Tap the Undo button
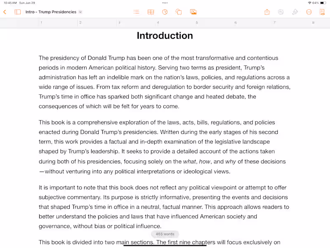Screen dimensions: 330x248 281,12
